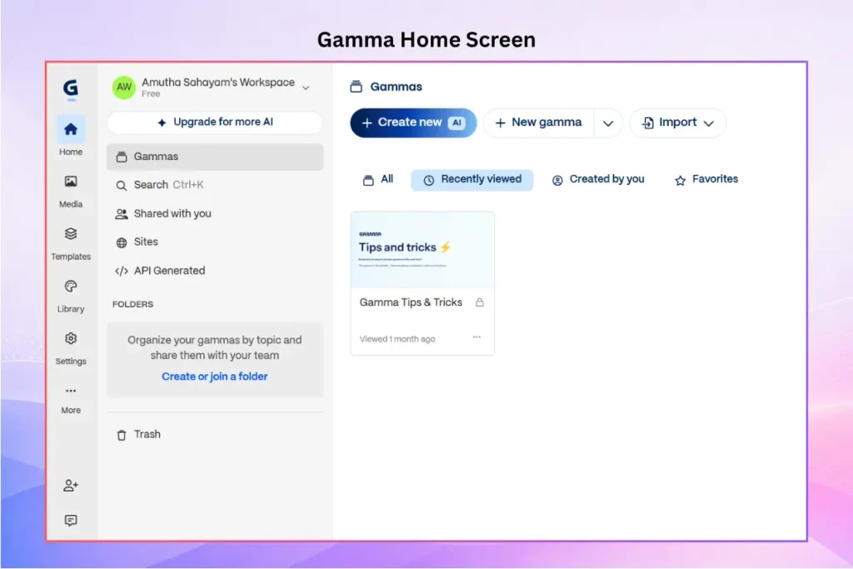Click Viewed 1 month ago text
This screenshot has width=853, height=569.
point(397,339)
